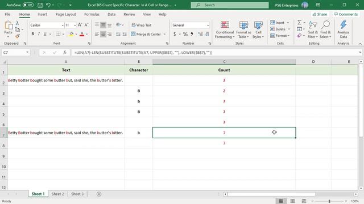Click the Accounting dollar format icon
This screenshot has width=364, height=204.
175,34
